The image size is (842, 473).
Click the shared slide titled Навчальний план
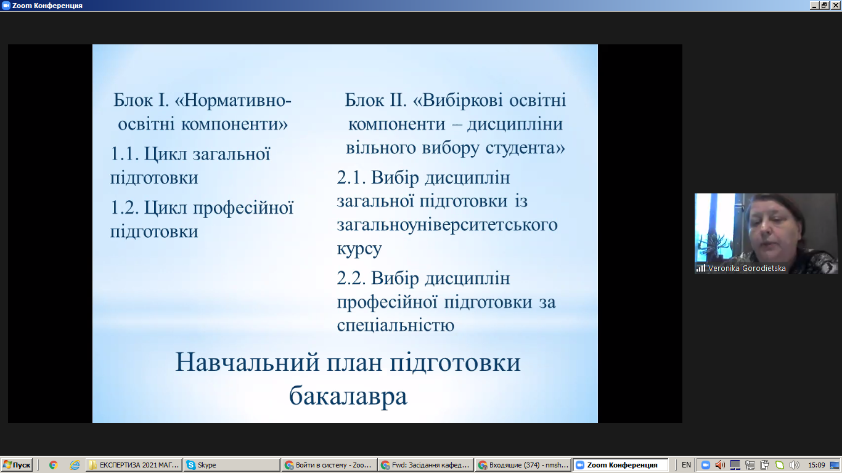[345, 233]
